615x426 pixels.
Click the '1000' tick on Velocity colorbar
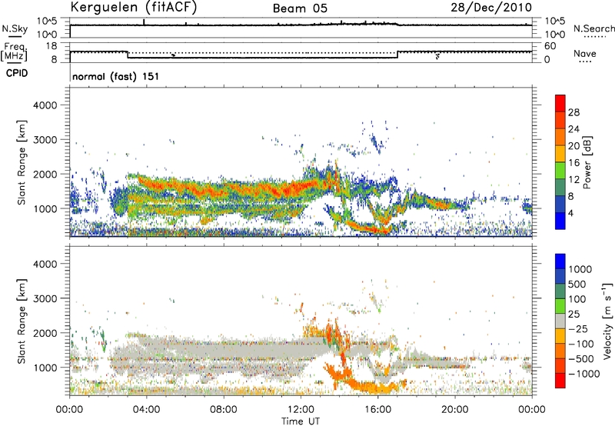point(580,269)
